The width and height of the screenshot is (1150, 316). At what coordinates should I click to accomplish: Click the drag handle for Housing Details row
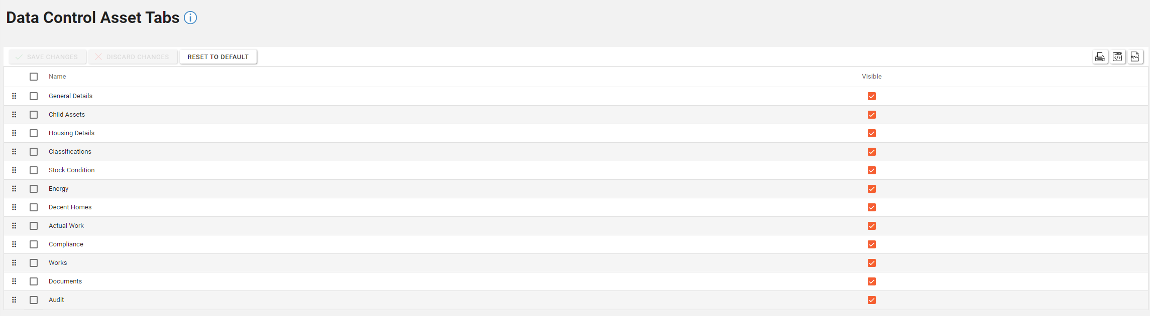[14, 133]
